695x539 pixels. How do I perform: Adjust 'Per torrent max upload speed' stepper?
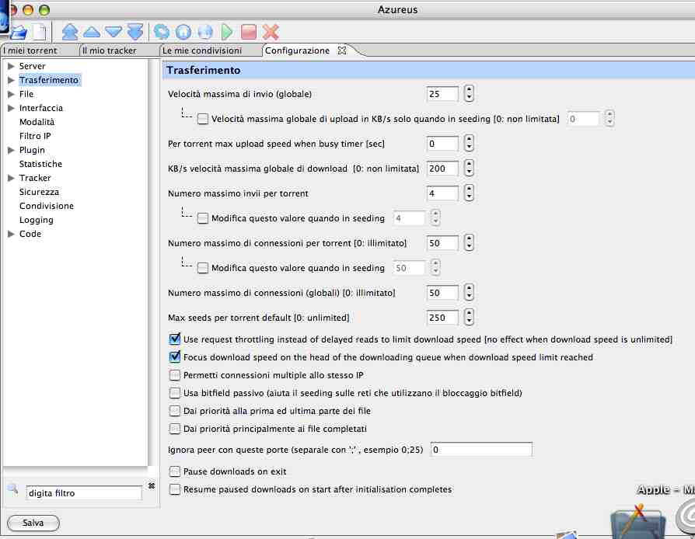click(x=469, y=144)
